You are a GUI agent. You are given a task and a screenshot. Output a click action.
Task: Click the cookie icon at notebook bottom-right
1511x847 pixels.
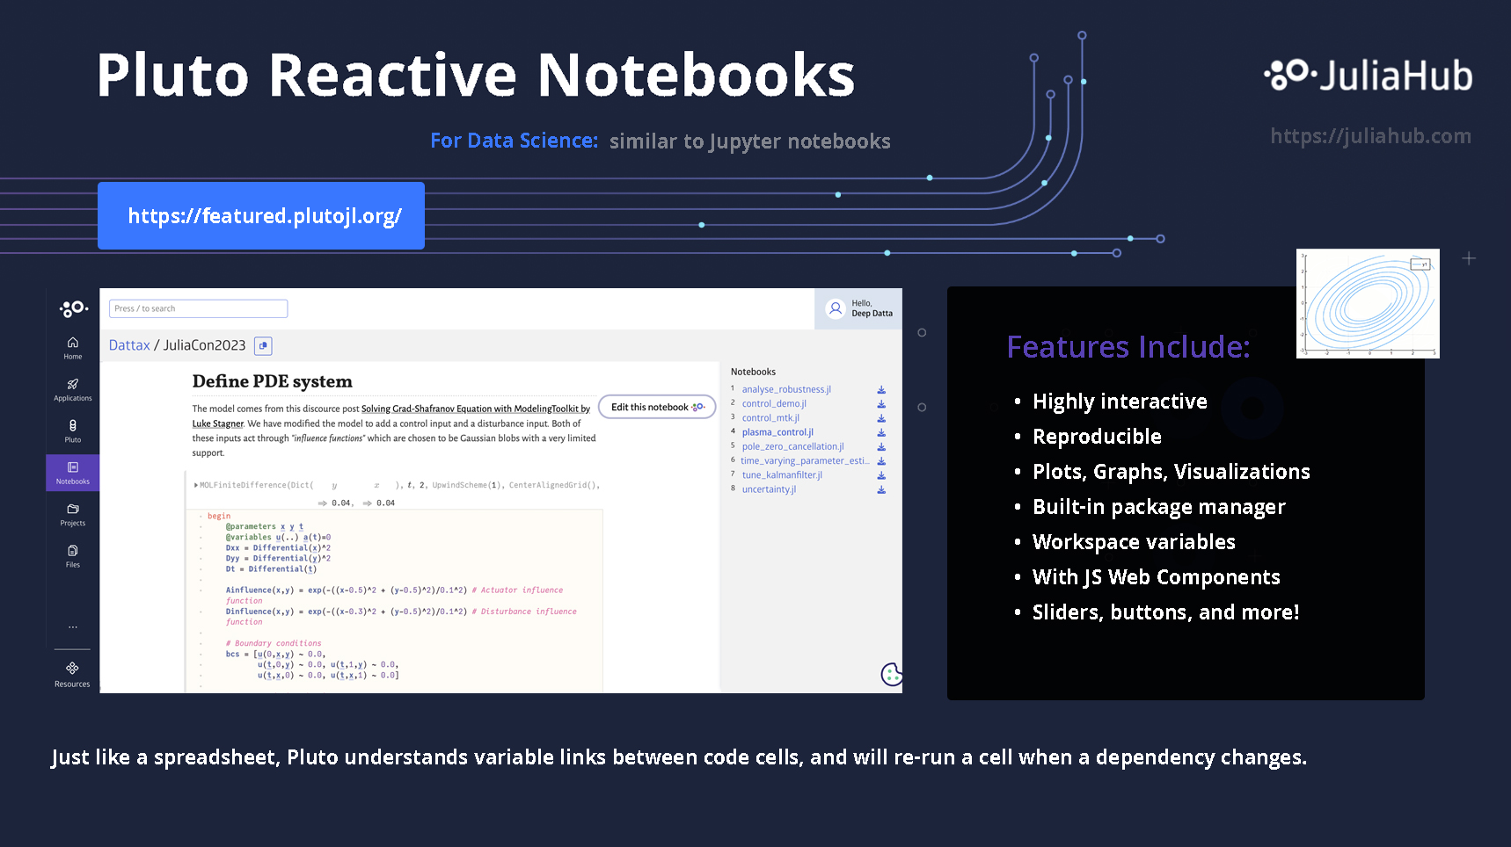[x=891, y=674]
